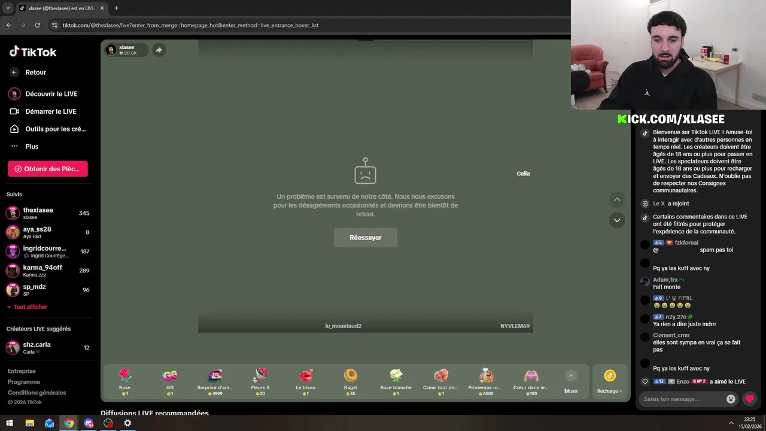Open the taskbar clock and date

point(750,423)
